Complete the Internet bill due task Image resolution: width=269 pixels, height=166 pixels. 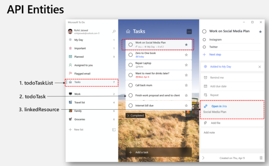tap(131, 106)
